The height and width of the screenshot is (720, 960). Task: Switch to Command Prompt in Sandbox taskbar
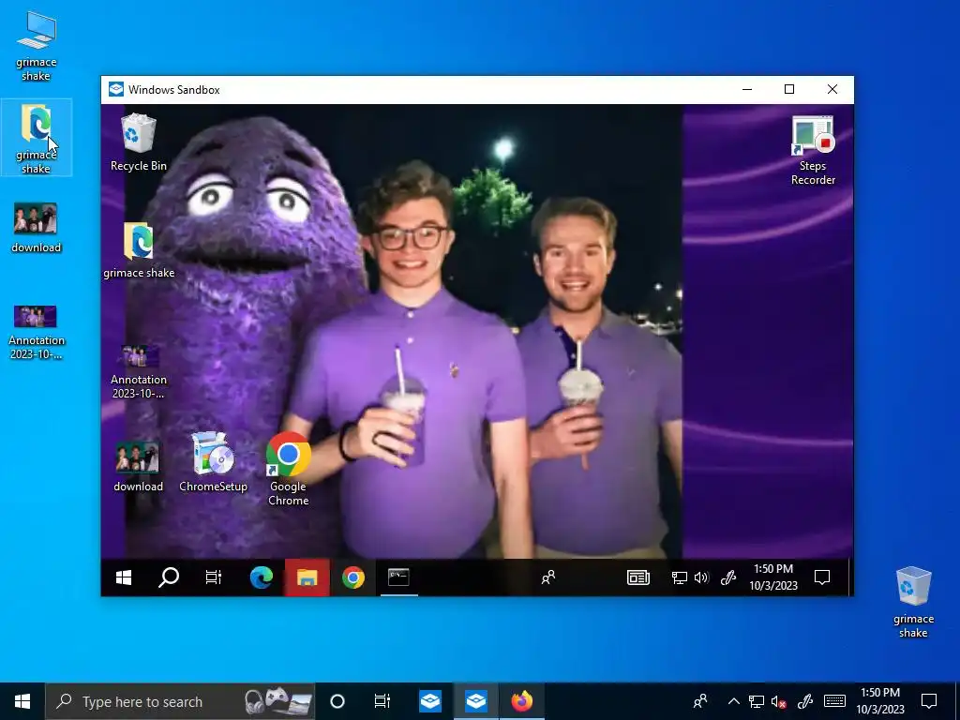(398, 577)
